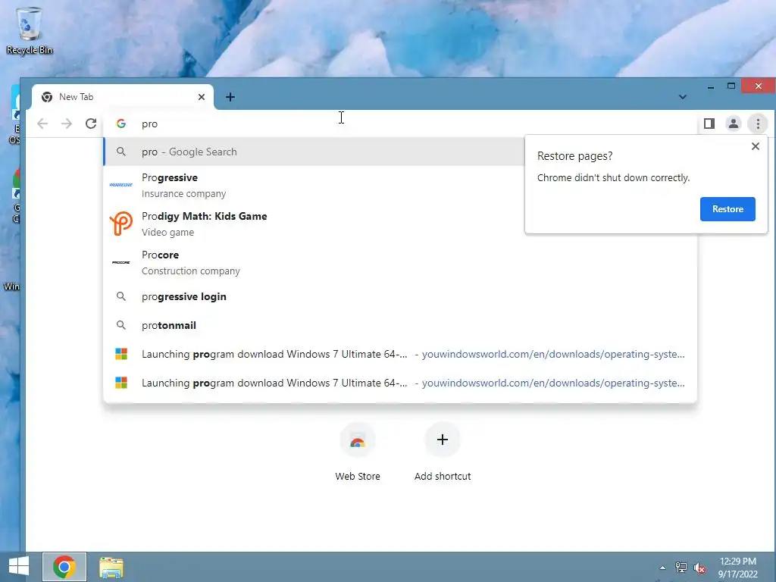
Task: Open the Chrome three-dot menu
Action: 758,124
